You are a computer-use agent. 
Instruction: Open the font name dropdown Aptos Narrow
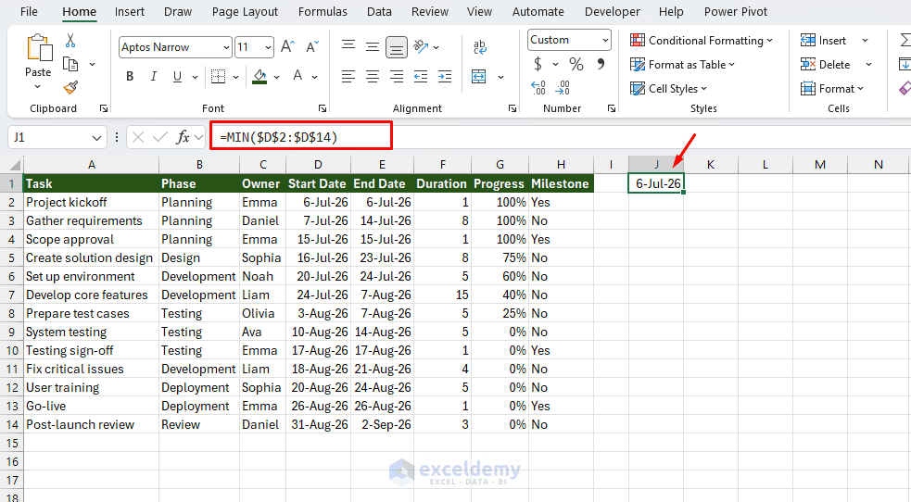click(226, 47)
